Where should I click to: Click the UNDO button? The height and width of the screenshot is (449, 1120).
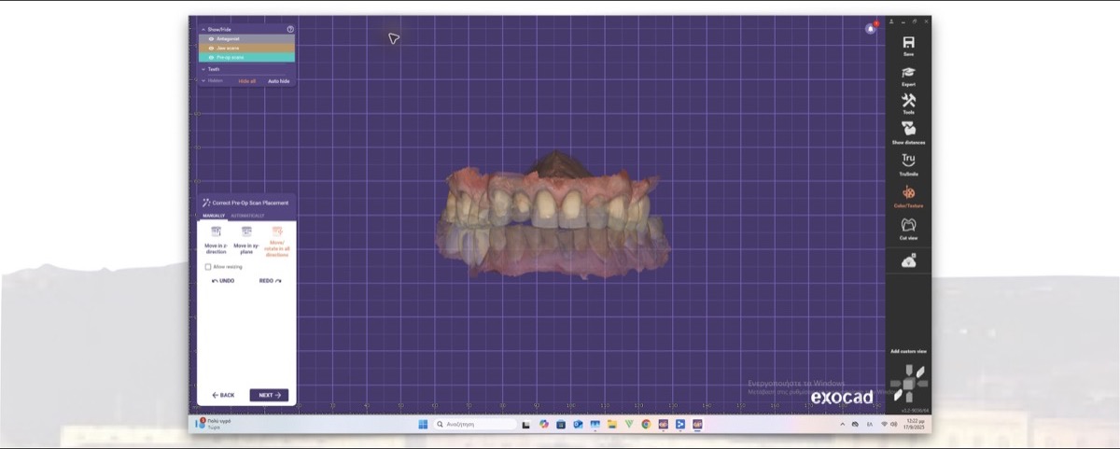pos(223,280)
